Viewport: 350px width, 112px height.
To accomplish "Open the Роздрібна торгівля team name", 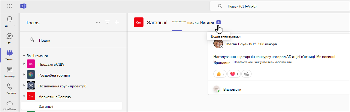I will 54,75.
